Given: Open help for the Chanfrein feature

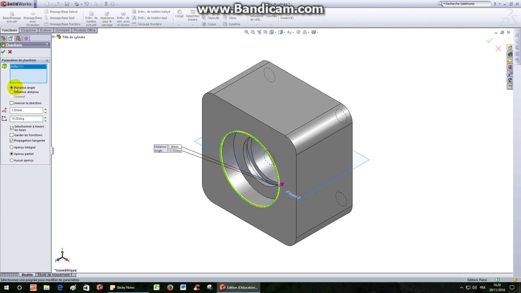Looking at the screenshot, I should [47, 45].
